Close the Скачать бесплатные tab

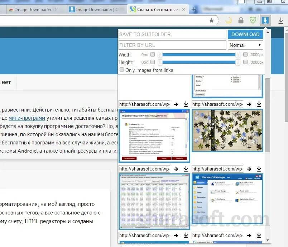coord(183,10)
